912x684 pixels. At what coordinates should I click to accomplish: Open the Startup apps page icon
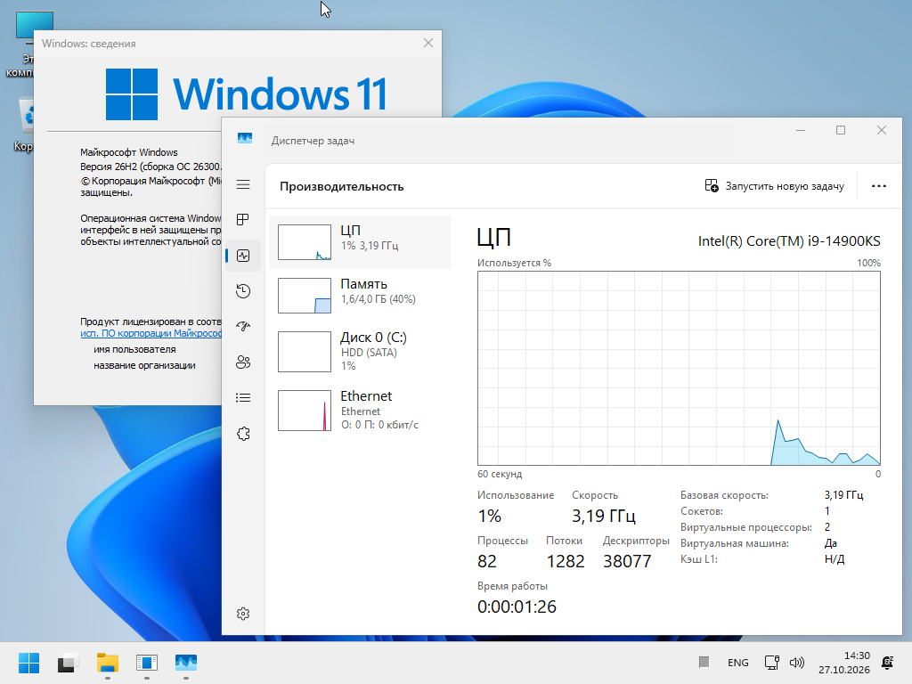pos(243,326)
